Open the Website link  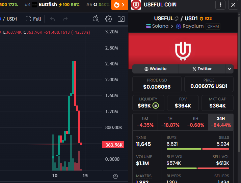coord(156,69)
